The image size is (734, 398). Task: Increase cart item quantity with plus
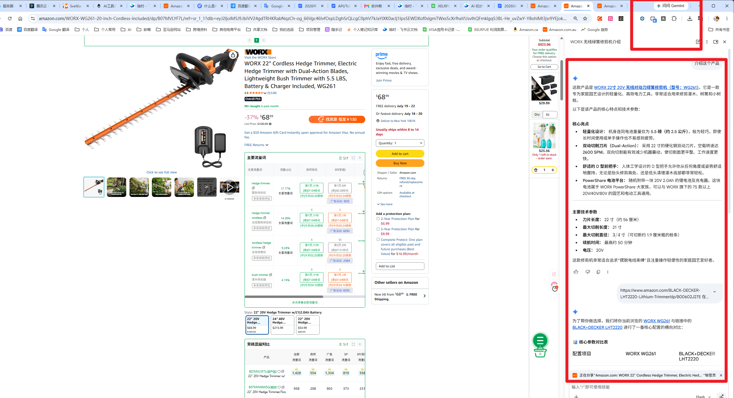tap(553, 170)
